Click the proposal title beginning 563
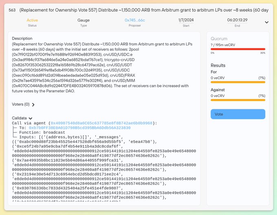Image resolution: width=277 pixels, height=215 pixels. [x=138, y=10]
